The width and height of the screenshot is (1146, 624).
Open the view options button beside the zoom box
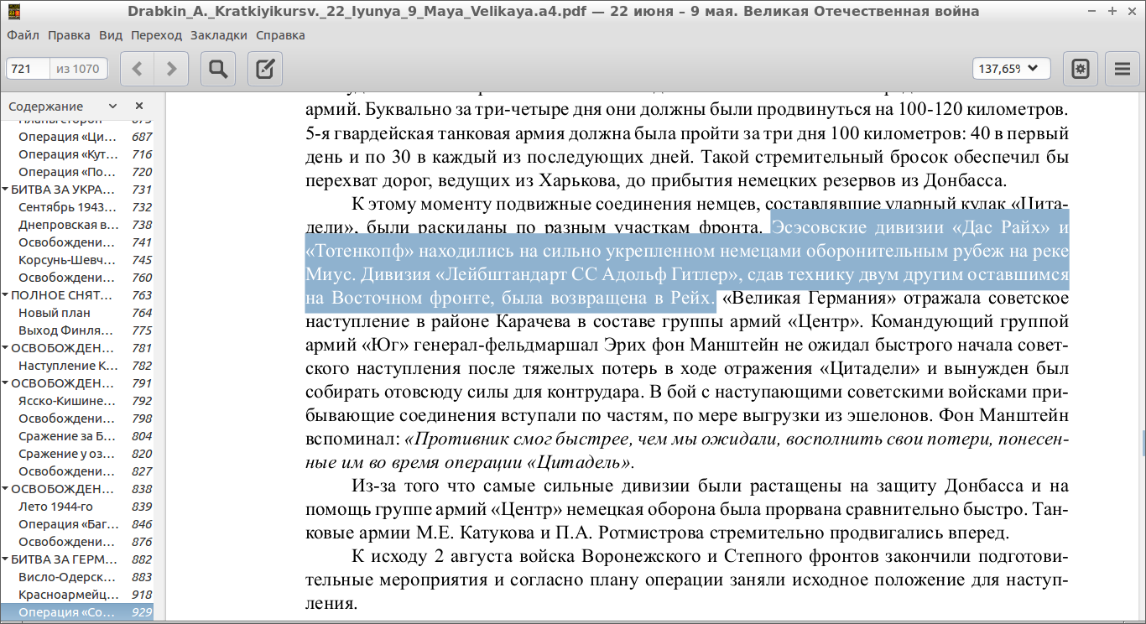click(1081, 69)
